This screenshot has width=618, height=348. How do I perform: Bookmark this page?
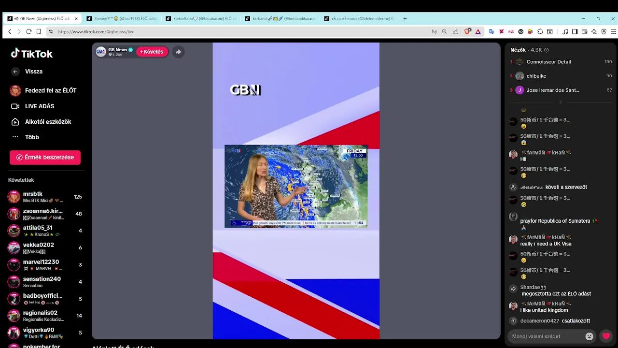[x=39, y=31]
